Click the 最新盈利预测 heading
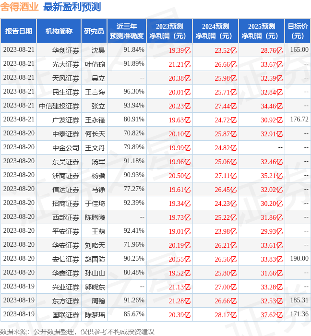The width and height of the screenshot is (311, 336). [72, 7]
